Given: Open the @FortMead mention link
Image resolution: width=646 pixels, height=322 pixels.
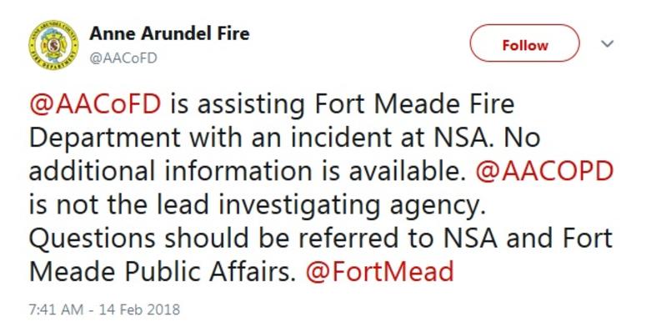Looking at the screenshot, I should (x=379, y=272).
